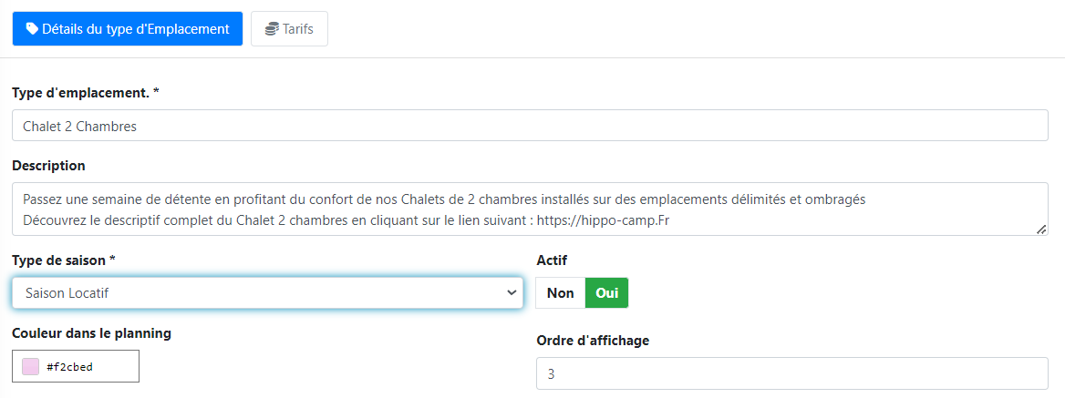Viewport: 1065px width, 398px height.
Task: Click the coins icon beside Tarifs
Action: (272, 29)
